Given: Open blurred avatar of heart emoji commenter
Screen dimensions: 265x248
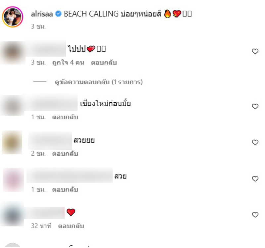Looking at the screenshot, I should coord(12,214).
